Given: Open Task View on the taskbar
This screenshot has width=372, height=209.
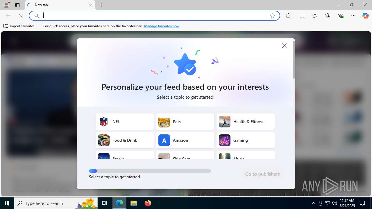Looking at the screenshot, I should click(105, 203).
